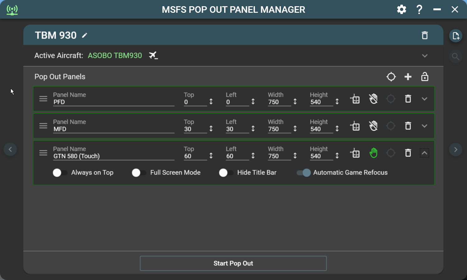467x280 pixels.
Task: Adjust PFD Left value stepper
Action: coord(253,101)
